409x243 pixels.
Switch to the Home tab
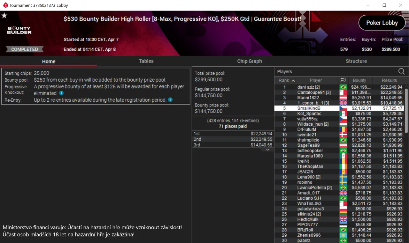tap(49, 61)
